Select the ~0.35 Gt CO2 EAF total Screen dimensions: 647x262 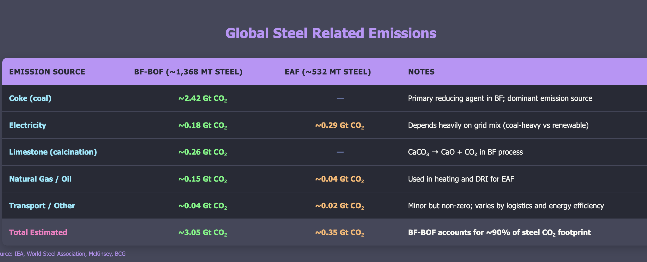pos(339,233)
